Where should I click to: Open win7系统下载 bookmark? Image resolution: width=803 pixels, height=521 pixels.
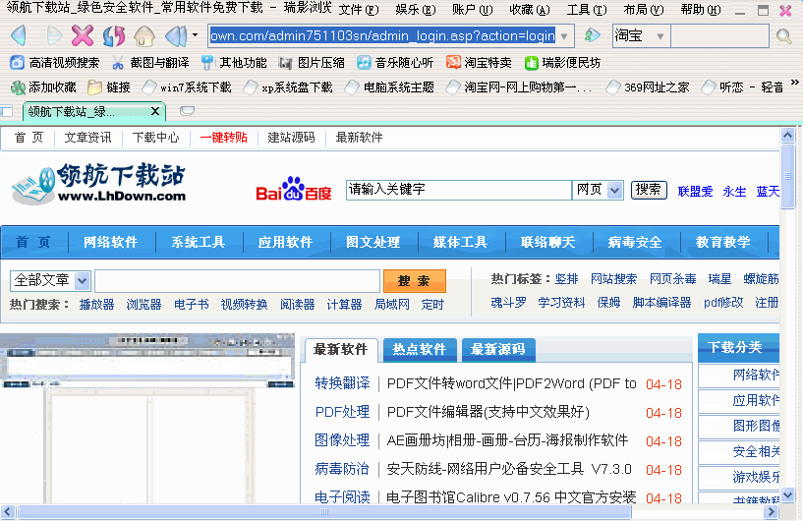click(187, 87)
